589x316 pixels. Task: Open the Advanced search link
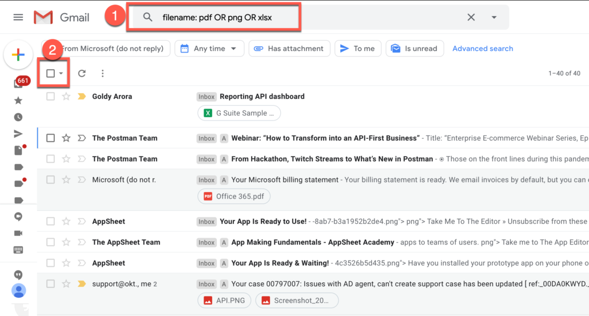tap(483, 49)
